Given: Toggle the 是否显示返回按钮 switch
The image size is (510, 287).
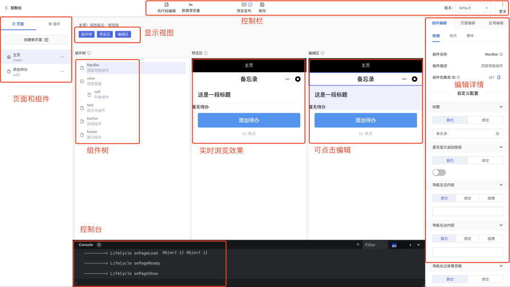Looking at the screenshot, I should pyautogui.click(x=439, y=172).
